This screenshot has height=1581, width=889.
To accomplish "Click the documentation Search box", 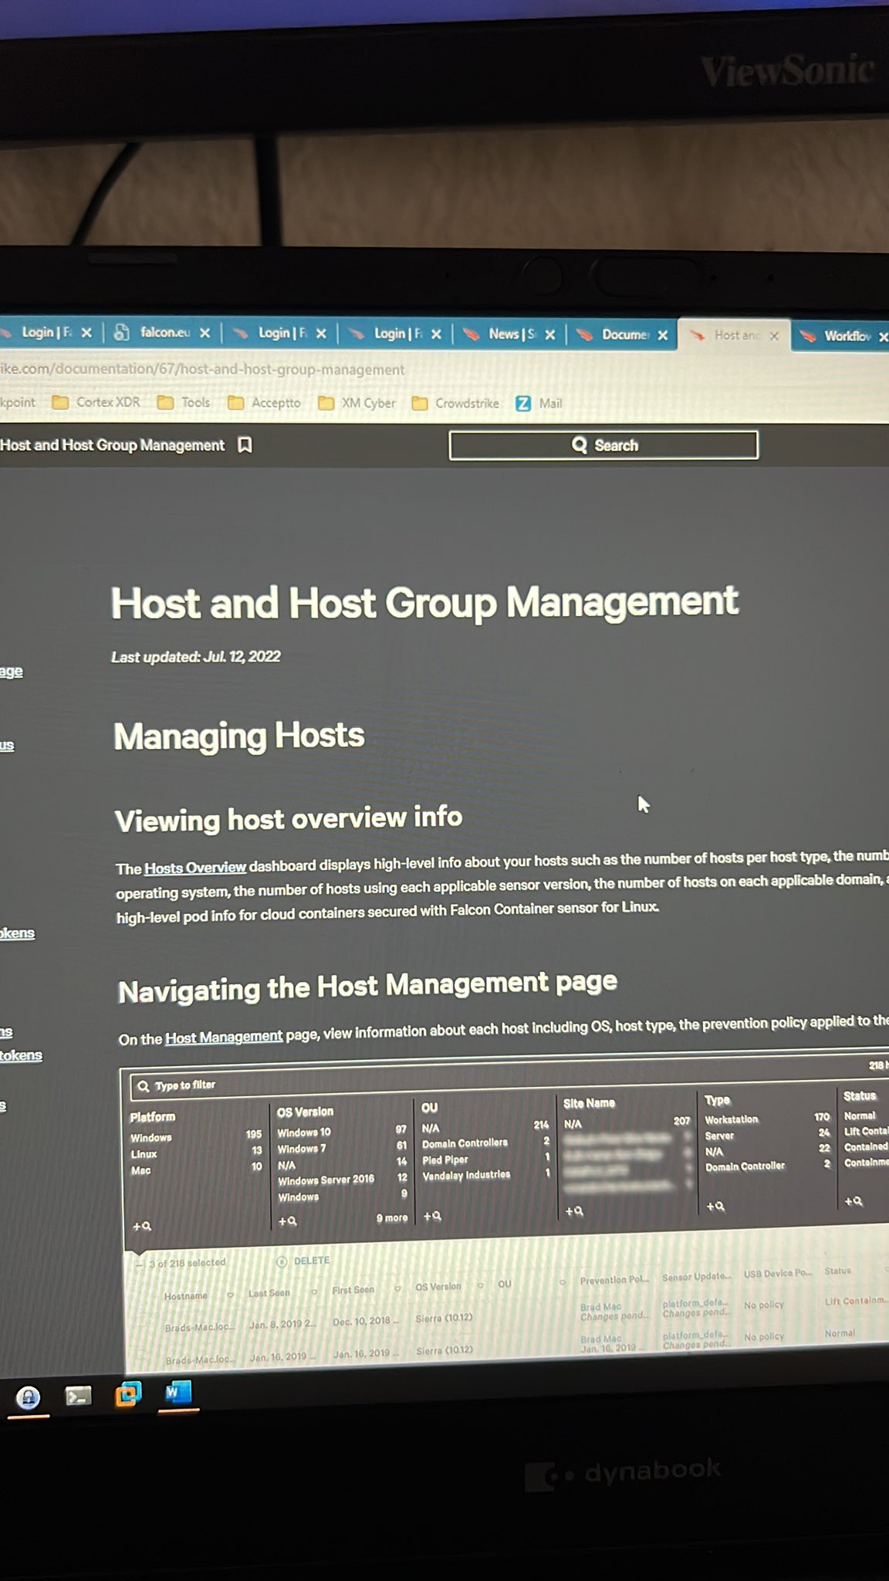I will [603, 445].
